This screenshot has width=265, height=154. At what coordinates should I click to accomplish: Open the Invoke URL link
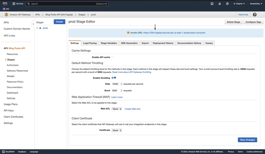tap(174, 33)
